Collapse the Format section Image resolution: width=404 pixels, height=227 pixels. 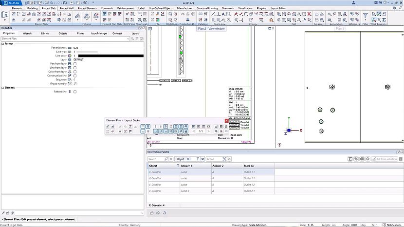[x=2, y=44]
